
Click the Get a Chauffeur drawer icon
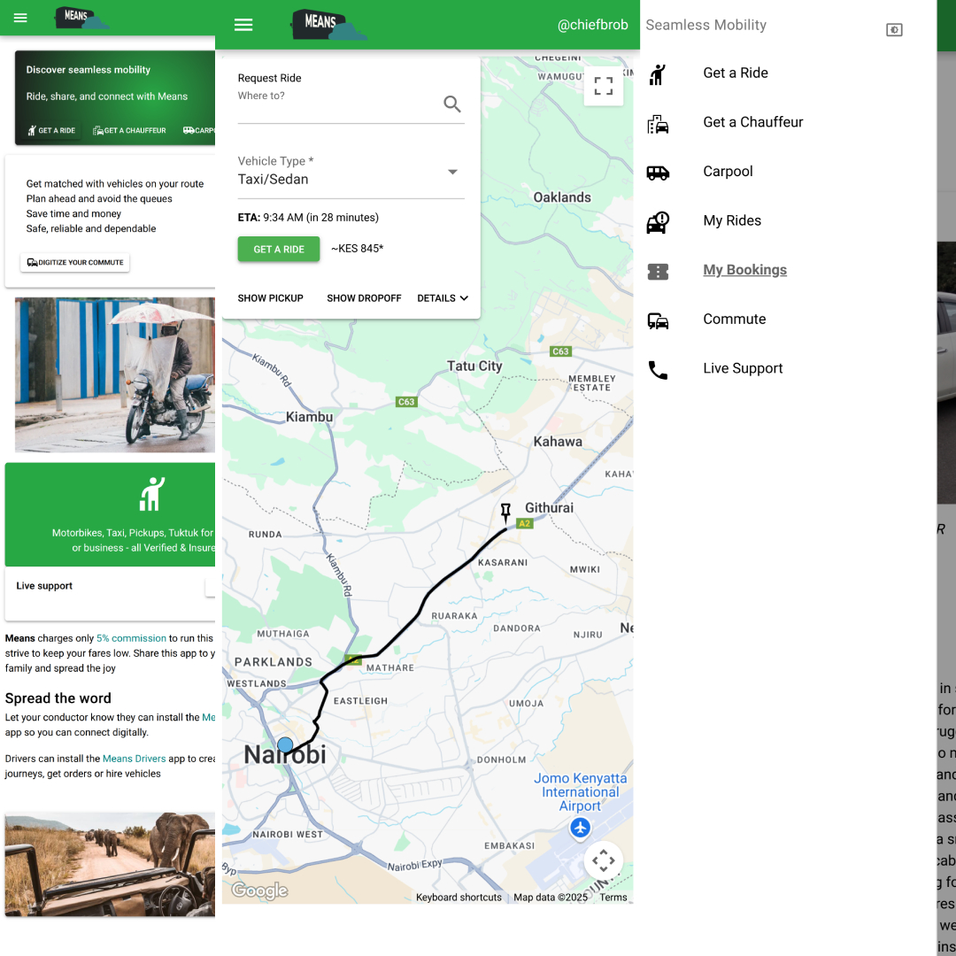pos(658,123)
